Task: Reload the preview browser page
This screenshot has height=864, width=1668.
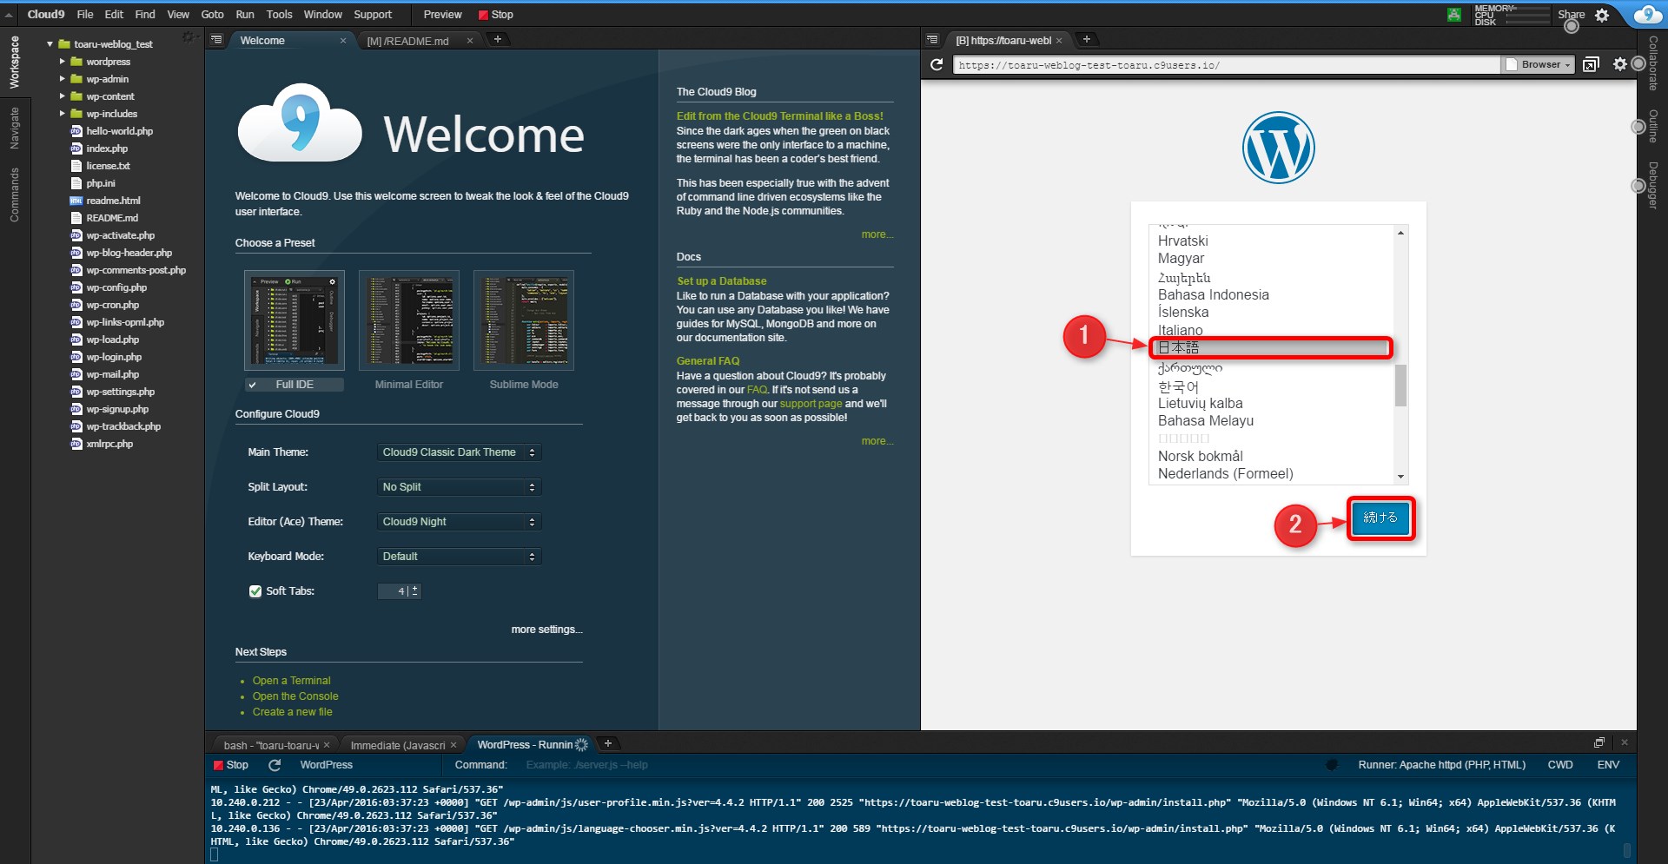Action: click(x=937, y=64)
